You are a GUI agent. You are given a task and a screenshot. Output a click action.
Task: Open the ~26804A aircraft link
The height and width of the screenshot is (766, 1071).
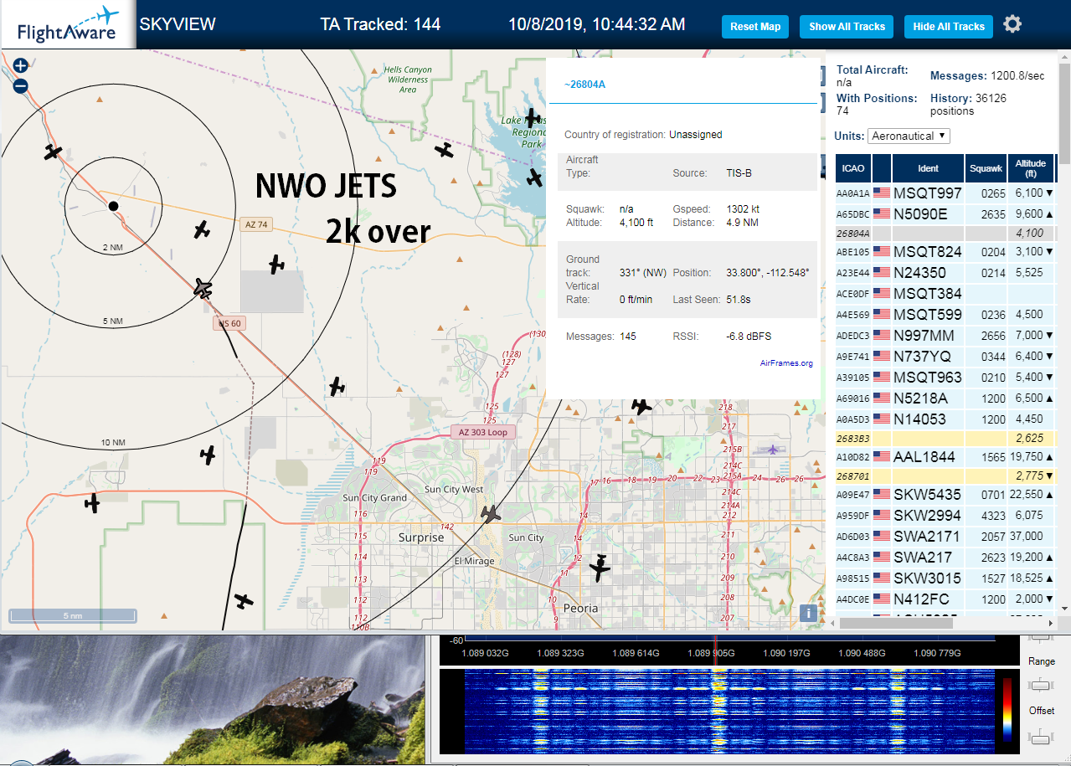click(584, 85)
